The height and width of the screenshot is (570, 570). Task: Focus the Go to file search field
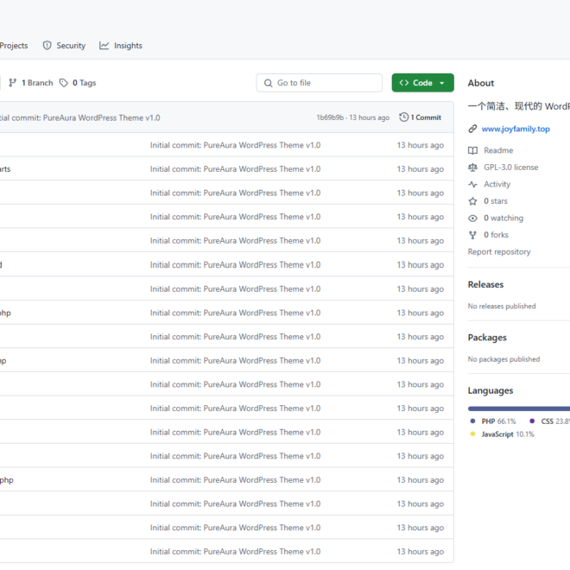point(320,83)
